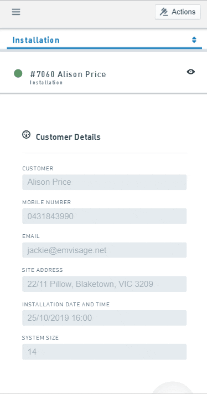Click the SITE ADDRESS label
Image resolution: width=207 pixels, height=394 pixels.
(43, 270)
